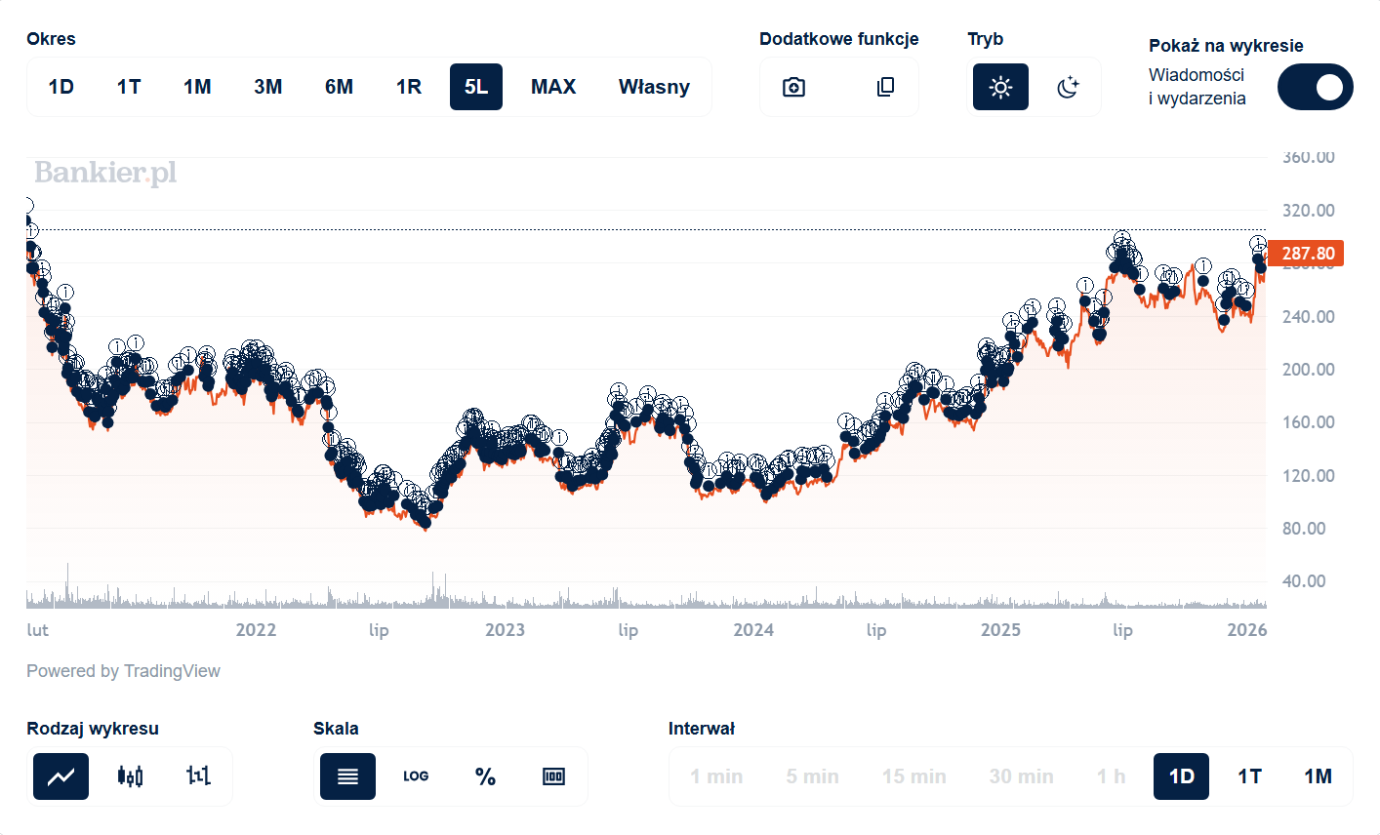Select the candlestick chart type icon

point(130,776)
